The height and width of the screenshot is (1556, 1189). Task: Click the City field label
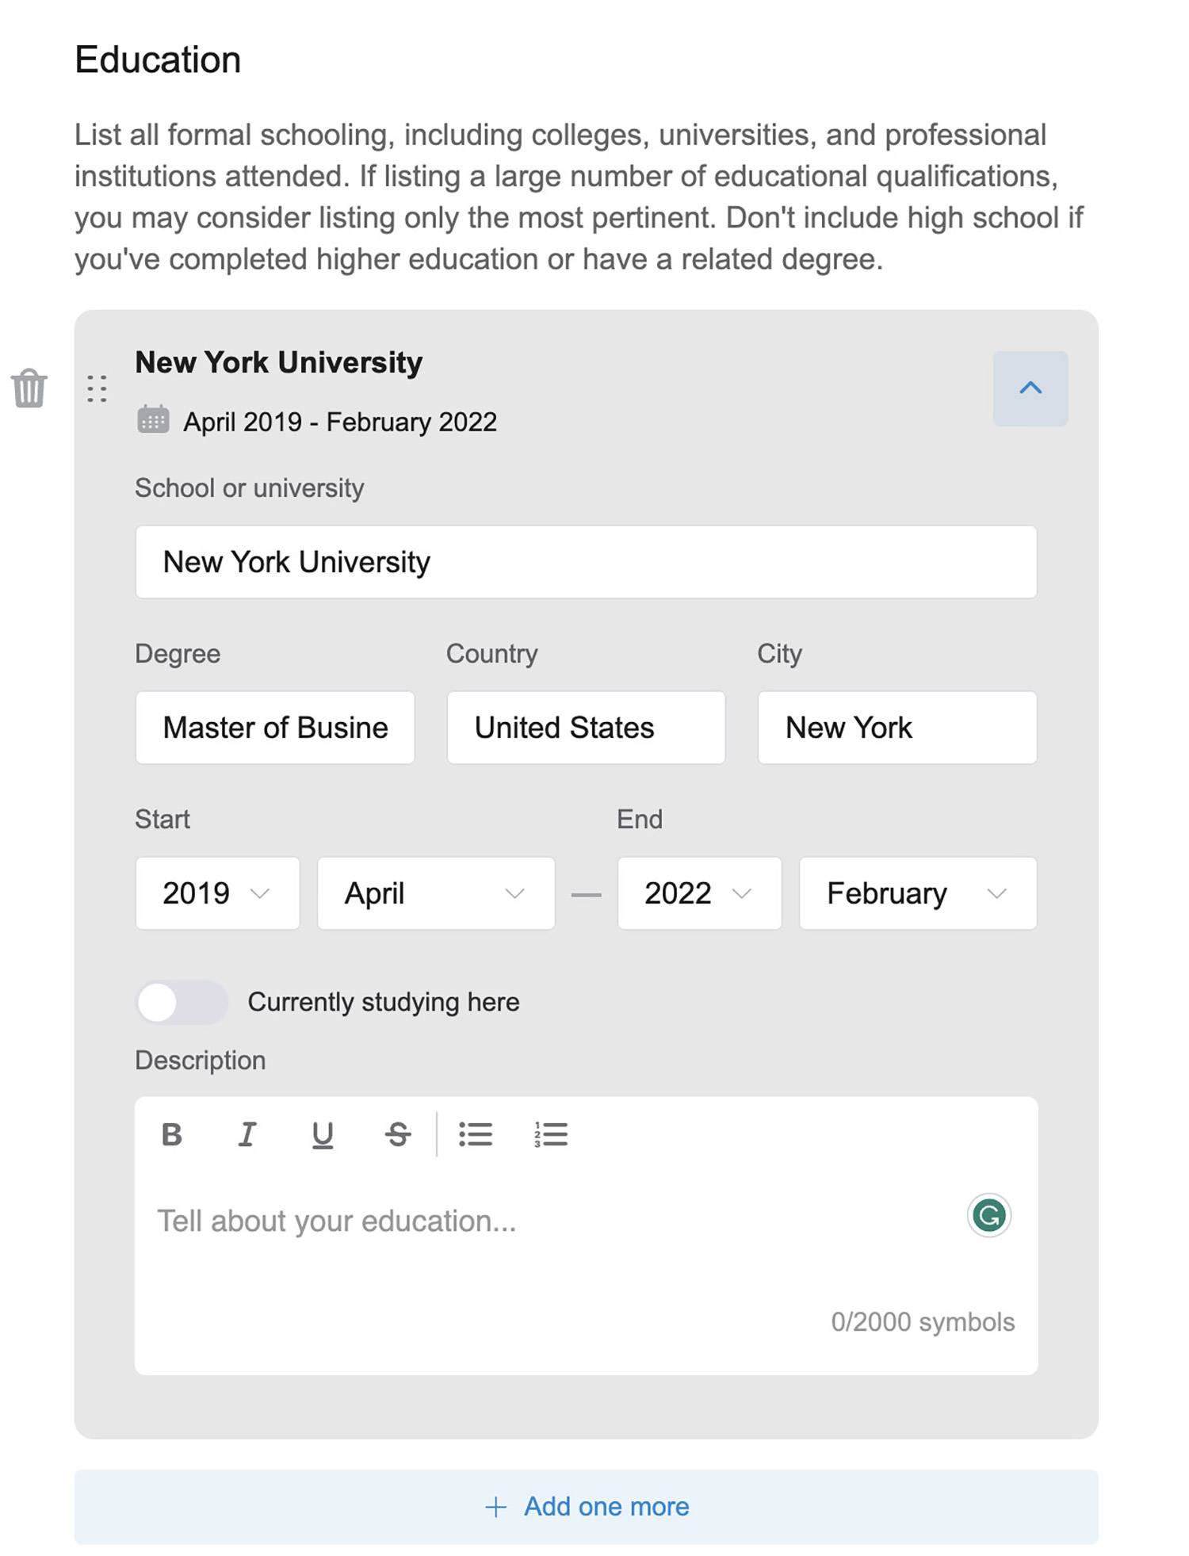click(779, 654)
